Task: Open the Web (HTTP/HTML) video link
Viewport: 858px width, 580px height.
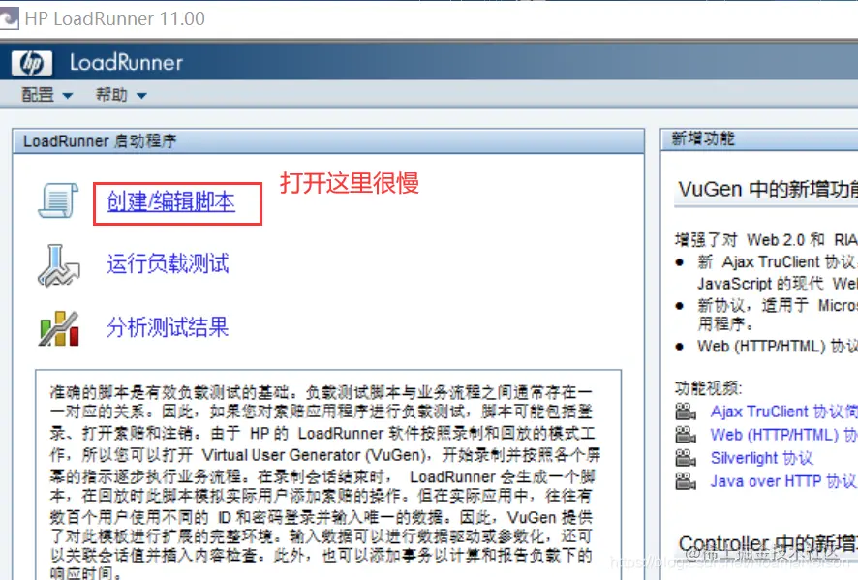Action: (783, 435)
